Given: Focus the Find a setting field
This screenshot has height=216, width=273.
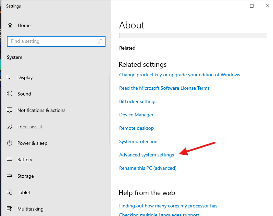Looking at the screenshot, I should click(53, 41).
